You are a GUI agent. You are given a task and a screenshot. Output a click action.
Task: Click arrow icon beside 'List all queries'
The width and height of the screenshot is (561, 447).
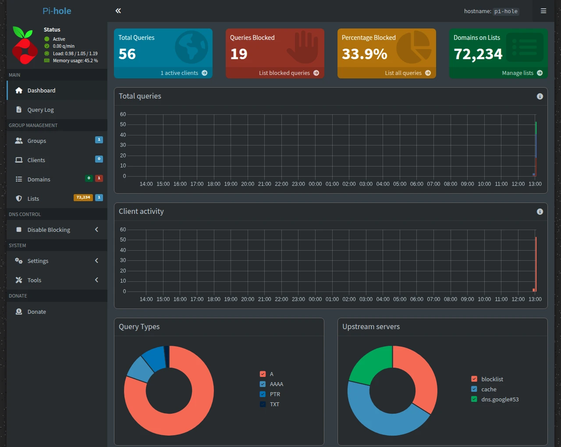click(x=428, y=73)
